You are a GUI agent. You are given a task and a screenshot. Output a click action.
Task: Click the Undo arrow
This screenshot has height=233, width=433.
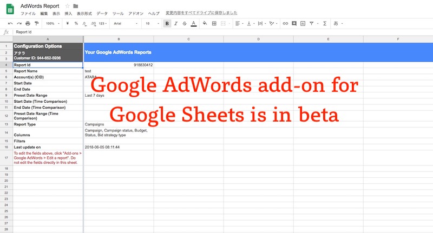click(x=10, y=24)
